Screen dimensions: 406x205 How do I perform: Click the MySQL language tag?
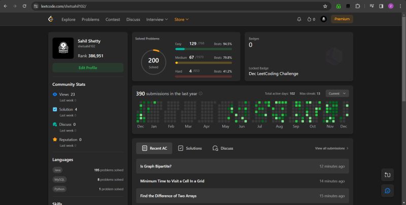pyautogui.click(x=59, y=180)
